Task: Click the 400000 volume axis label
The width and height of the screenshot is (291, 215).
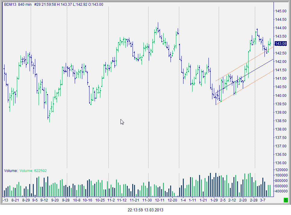Action: coord(281,191)
